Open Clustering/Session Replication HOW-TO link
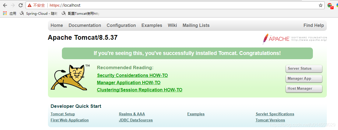The height and width of the screenshot is (130, 338). (x=139, y=90)
